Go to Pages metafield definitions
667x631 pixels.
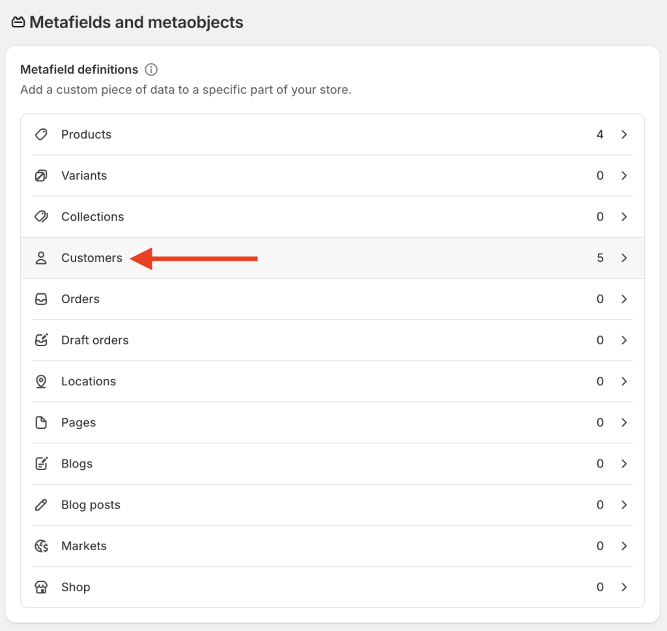(332, 422)
